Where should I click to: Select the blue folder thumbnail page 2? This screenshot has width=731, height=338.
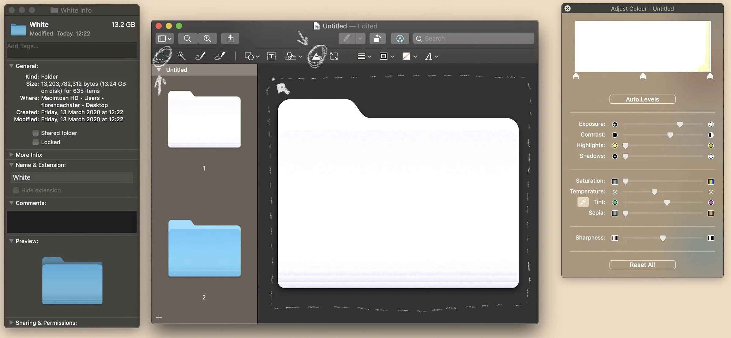coord(204,248)
